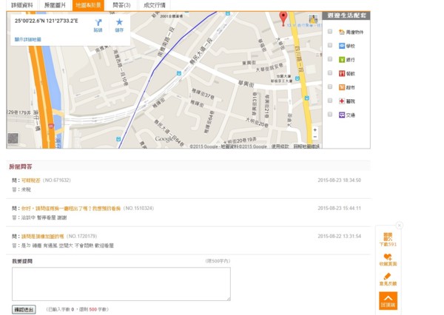Click the orange back-to-top arrow button
Image resolution: width=444 pixels, height=315 pixels.
pyautogui.click(x=388, y=299)
